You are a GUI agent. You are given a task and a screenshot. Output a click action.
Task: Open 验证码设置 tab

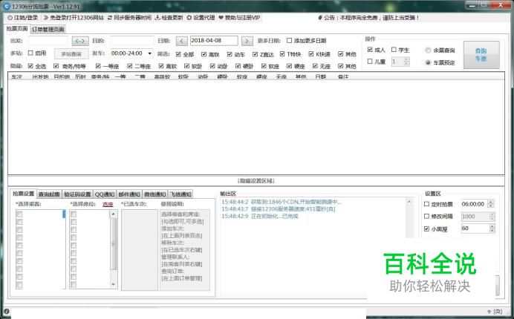click(77, 194)
